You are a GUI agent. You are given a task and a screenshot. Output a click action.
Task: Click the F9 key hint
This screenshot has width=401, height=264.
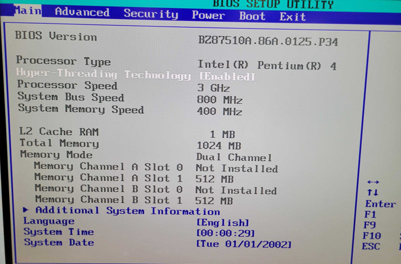point(369,225)
